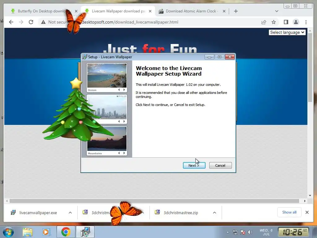Click the Action Center flag tray icon
This screenshot has height=238, width=317.
click(243, 232)
